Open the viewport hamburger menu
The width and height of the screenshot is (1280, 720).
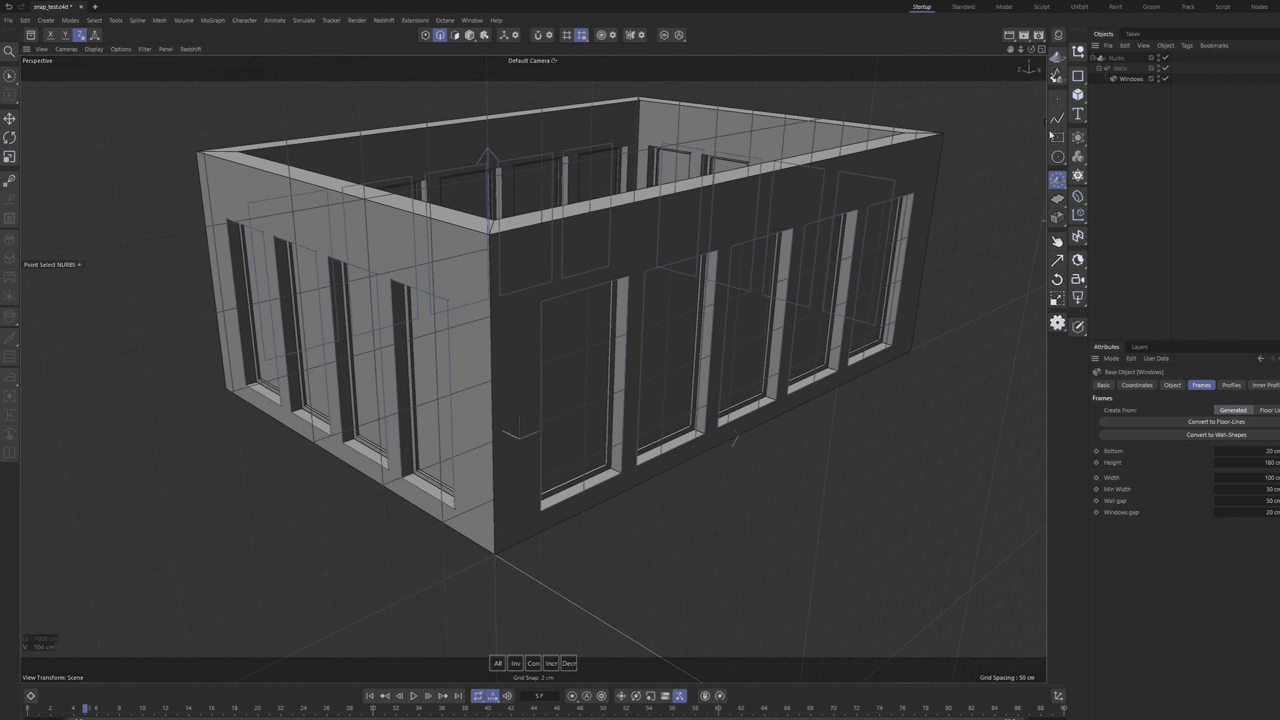[x=27, y=49]
